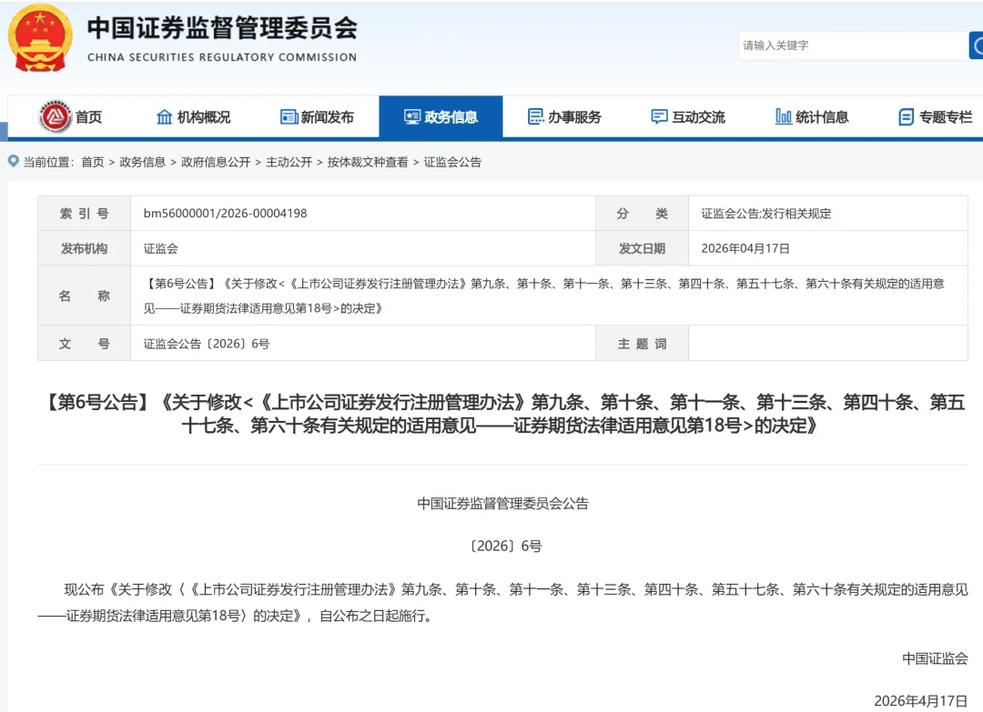Open the 统计信息 menu item
983x712 pixels.
pos(810,116)
